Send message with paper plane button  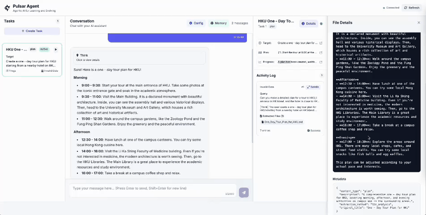coord(244,193)
